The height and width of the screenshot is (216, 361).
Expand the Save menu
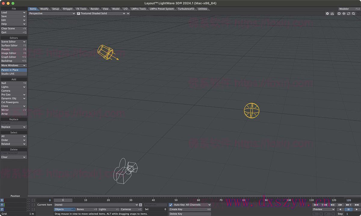coord(14,16)
